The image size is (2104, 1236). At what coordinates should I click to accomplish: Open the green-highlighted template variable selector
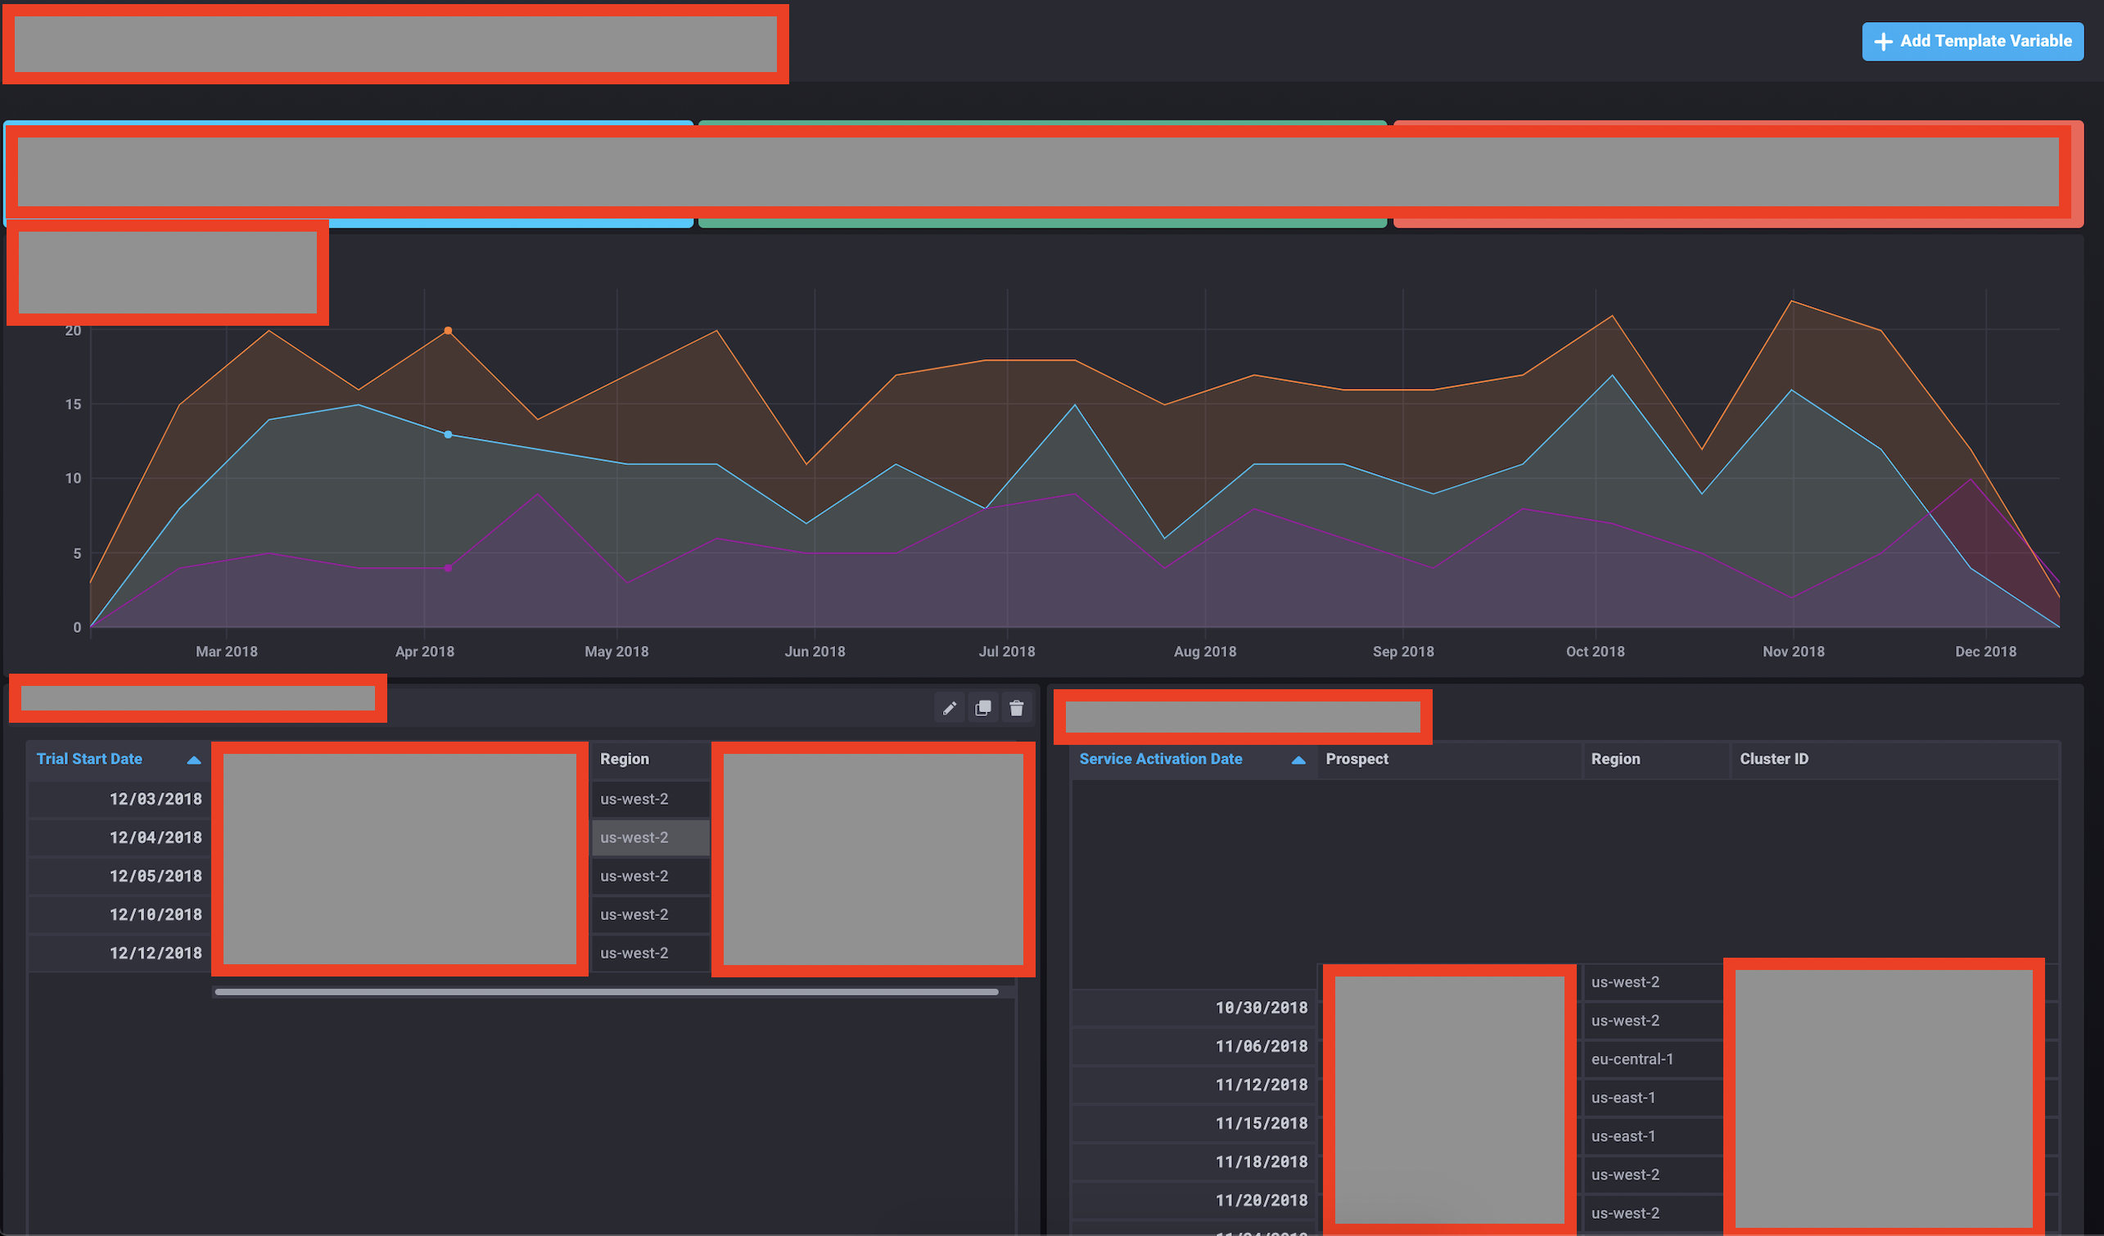tap(1042, 173)
